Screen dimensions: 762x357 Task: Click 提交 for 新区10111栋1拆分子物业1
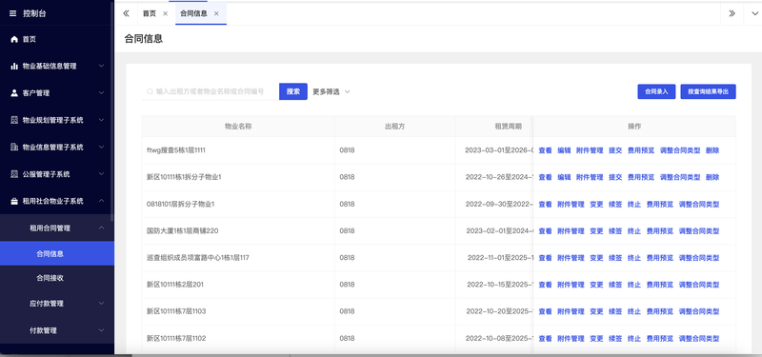[615, 177]
